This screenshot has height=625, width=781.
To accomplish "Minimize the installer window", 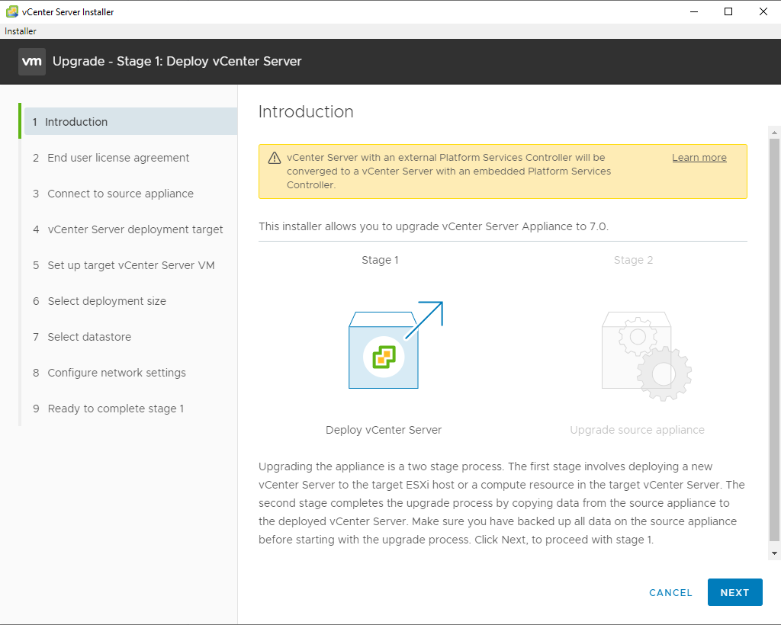I will 694,11.
